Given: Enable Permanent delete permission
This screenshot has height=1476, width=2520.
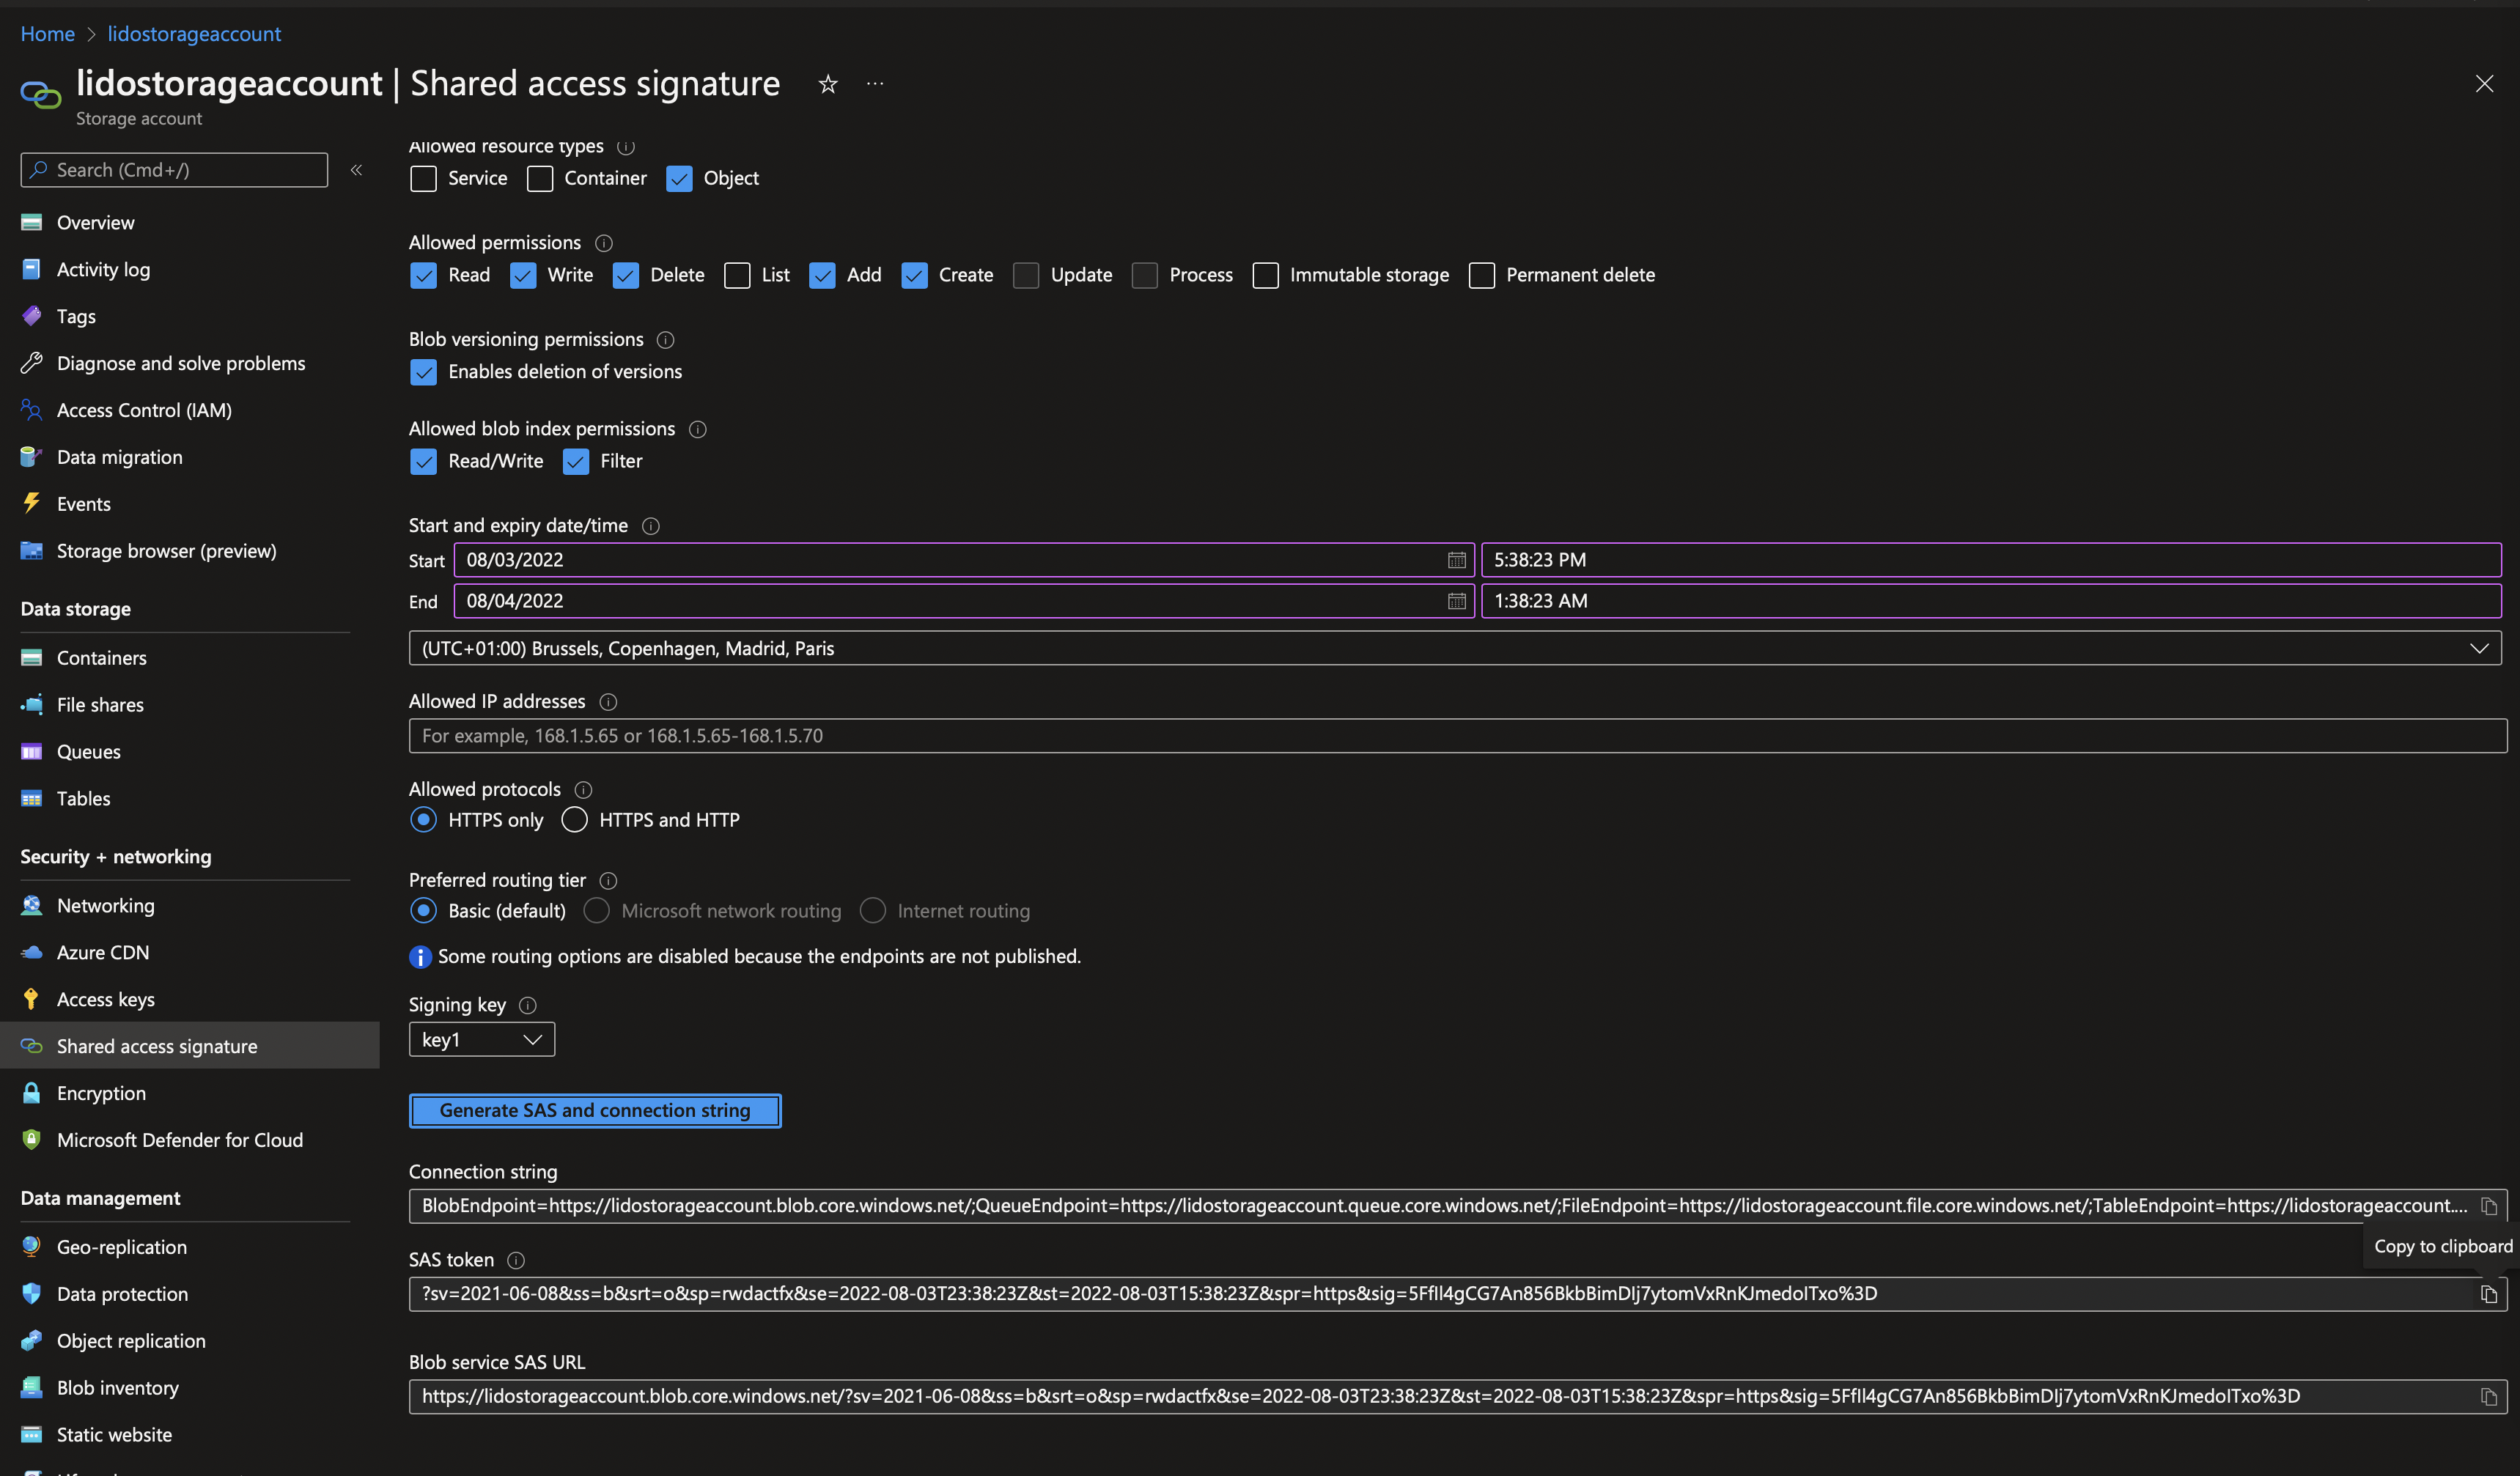Looking at the screenshot, I should (1481, 276).
